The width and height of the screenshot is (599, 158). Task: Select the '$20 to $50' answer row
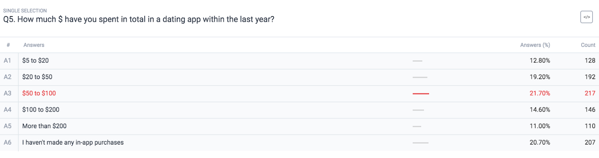pyautogui.click(x=299, y=77)
